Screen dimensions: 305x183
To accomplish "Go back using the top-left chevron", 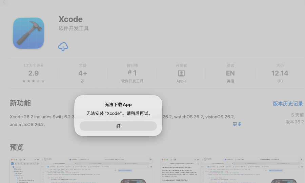I will pyautogui.click(x=4, y=2).
